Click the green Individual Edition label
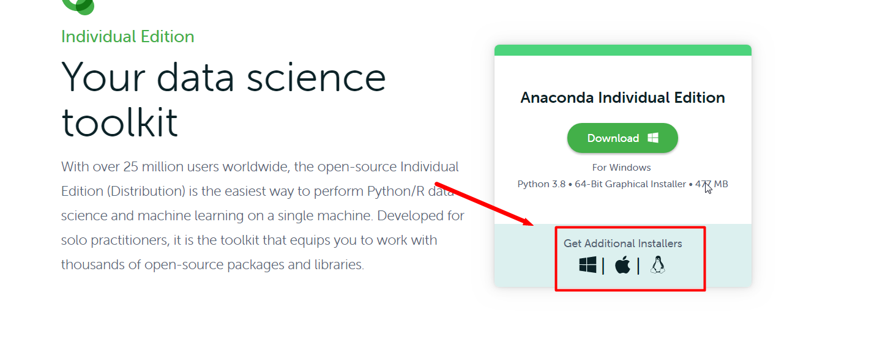Screen dimensions: 877x342 [x=128, y=37]
